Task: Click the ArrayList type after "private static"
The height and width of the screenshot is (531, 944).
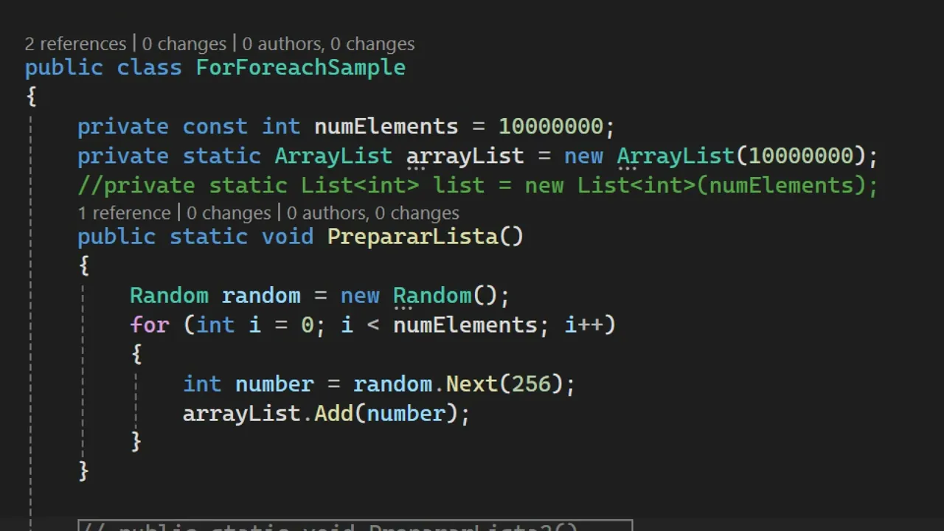Action: coord(333,156)
